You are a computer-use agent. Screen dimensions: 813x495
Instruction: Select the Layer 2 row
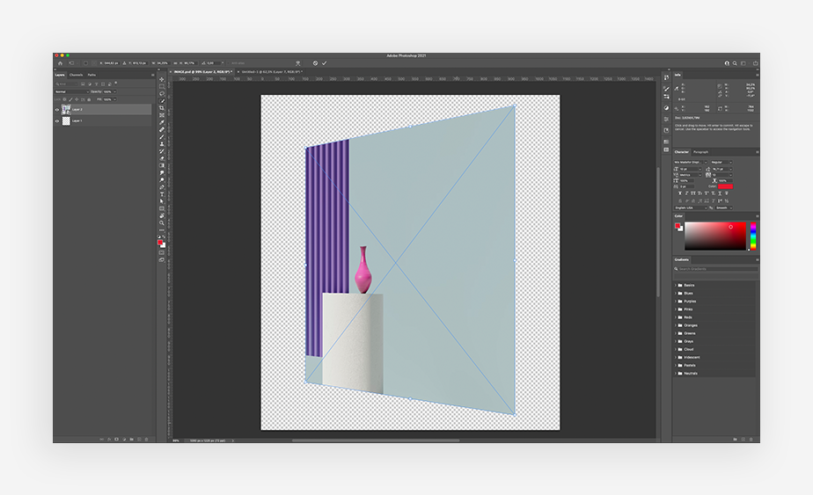pos(103,109)
